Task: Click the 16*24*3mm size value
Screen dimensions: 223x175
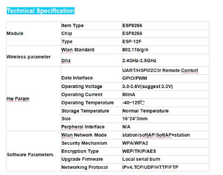Action: click(135, 119)
